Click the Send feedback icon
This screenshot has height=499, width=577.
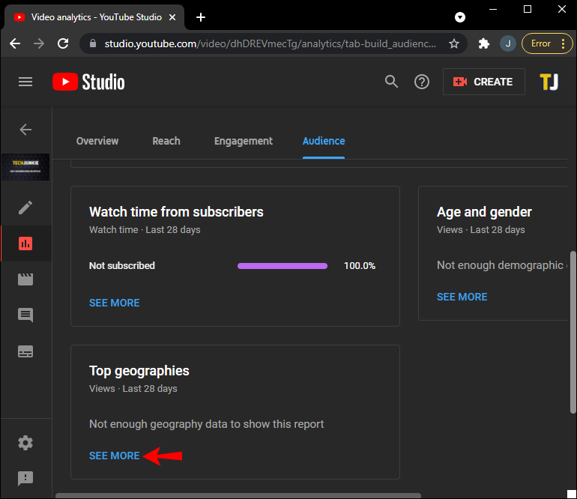coord(25,478)
